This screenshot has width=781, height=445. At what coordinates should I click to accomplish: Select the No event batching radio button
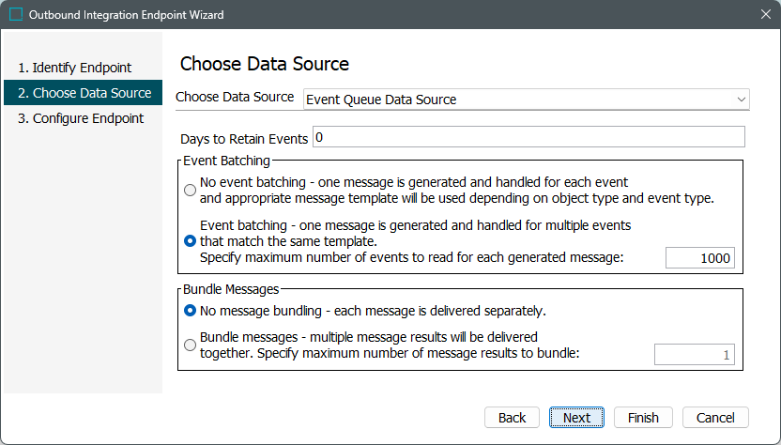pos(191,190)
